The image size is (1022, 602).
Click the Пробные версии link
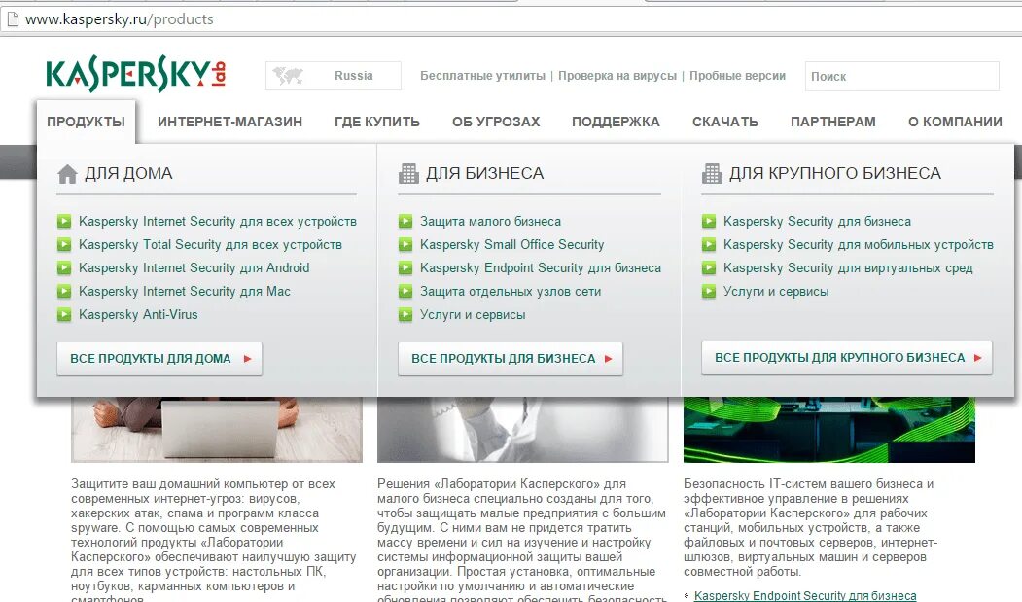pyautogui.click(x=738, y=76)
